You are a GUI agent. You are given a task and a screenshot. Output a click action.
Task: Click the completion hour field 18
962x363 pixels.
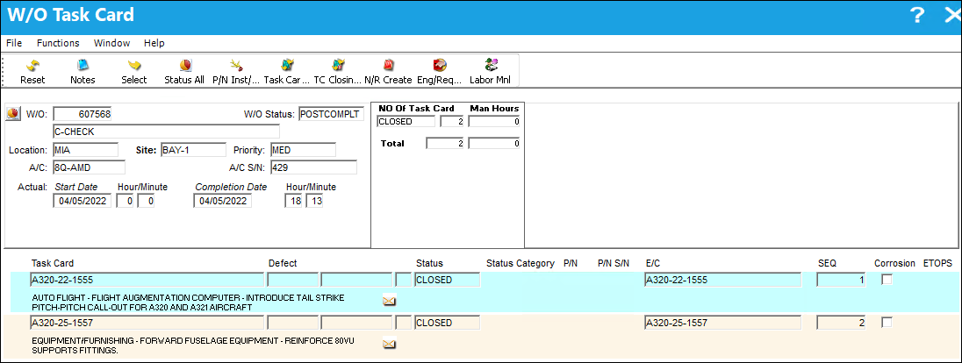pyautogui.click(x=294, y=201)
